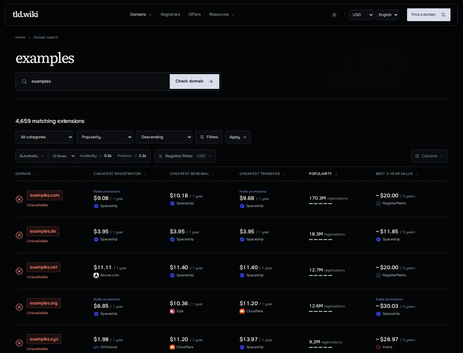Click the unavailable X icon for examples.com
Viewport: 463px width, 353px height.
point(19,199)
